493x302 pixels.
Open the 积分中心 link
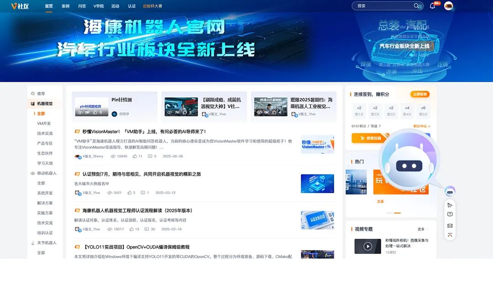click(421, 126)
